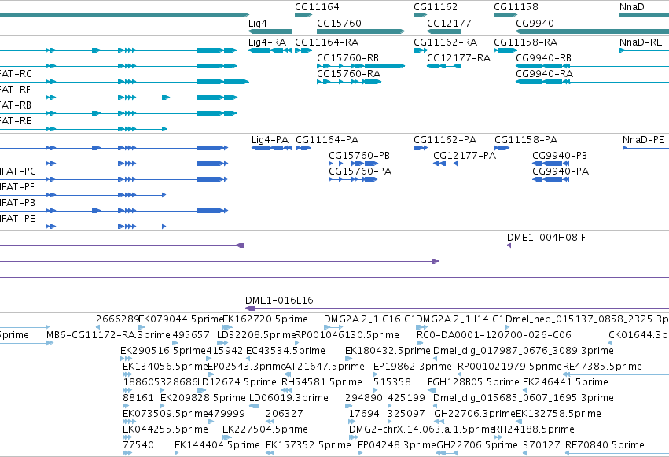Select the CG9940-PA protein label

pos(561,171)
